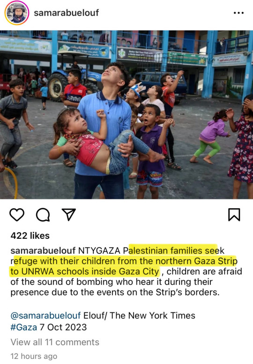
Task: Open the three-dot more options menu
Action: tap(238, 13)
